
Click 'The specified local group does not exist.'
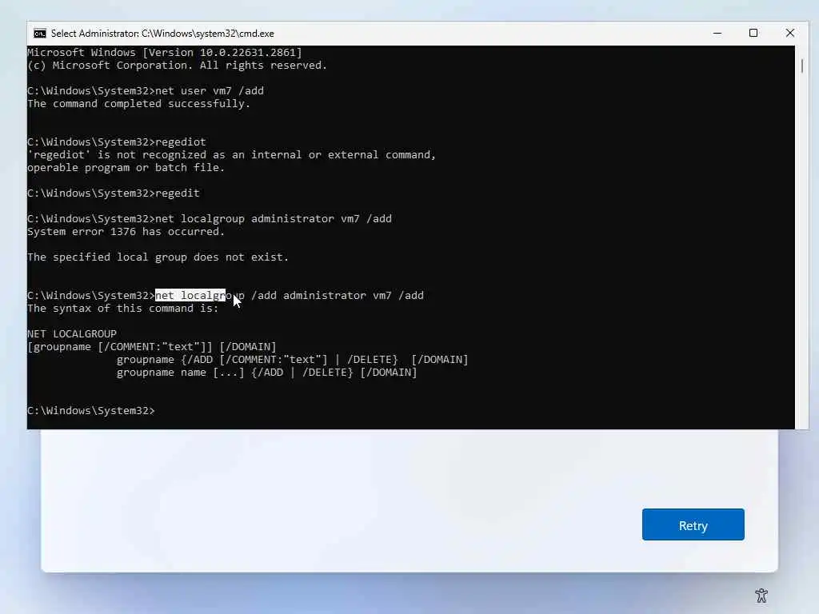(158, 257)
